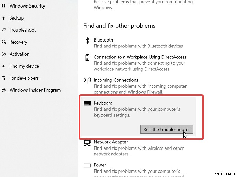
Task: Click the Network Adapter monitor icon
Action: 87,142
